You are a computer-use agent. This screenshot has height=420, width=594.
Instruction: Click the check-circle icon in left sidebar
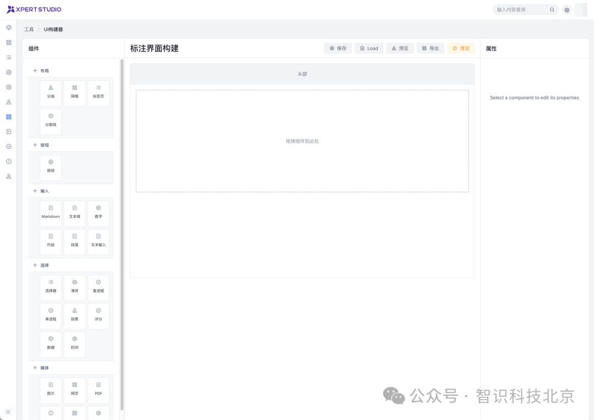point(9,146)
